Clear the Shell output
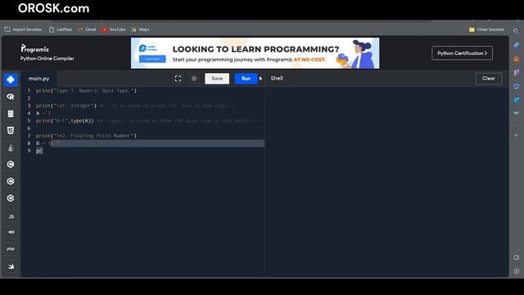The height and width of the screenshot is (295, 524). 488,79
